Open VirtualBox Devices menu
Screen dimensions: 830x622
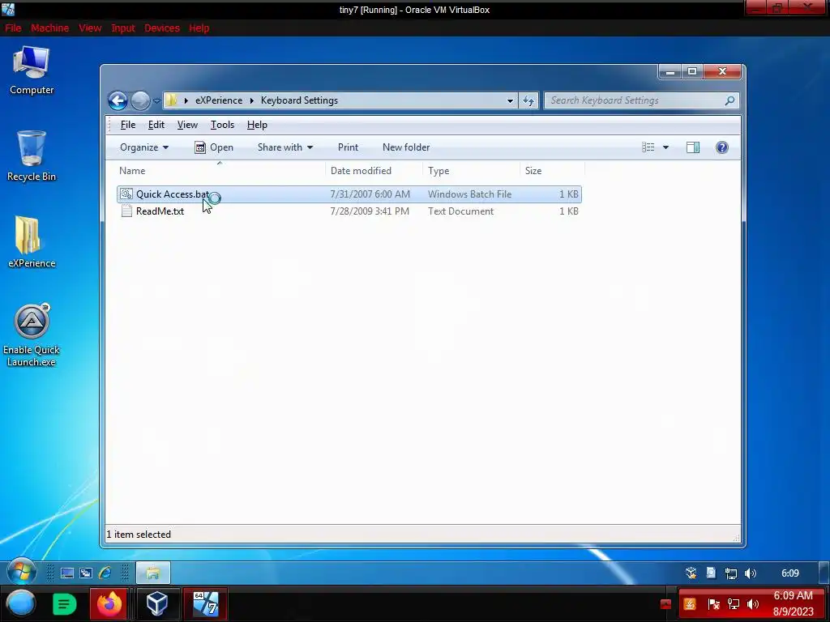click(x=162, y=28)
